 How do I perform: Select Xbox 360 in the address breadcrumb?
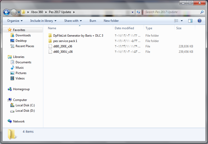click(x=37, y=12)
